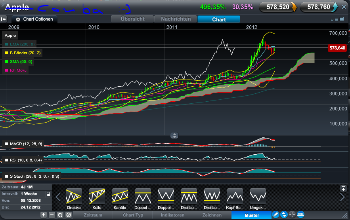Switch to the Nachrichten tab
Viewport: 350px width, 220px height.
pos(176,19)
